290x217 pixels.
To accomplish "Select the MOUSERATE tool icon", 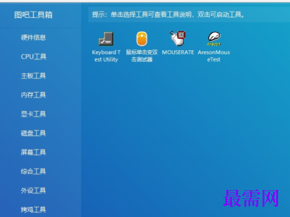I will click(178, 38).
